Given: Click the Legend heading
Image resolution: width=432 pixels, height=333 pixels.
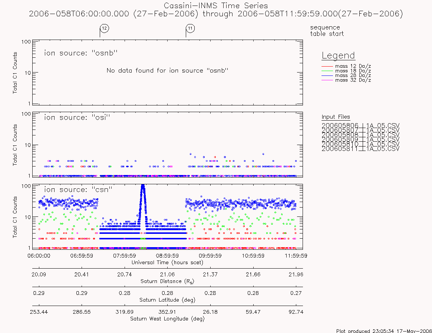Looking at the screenshot, I should (338, 55).
